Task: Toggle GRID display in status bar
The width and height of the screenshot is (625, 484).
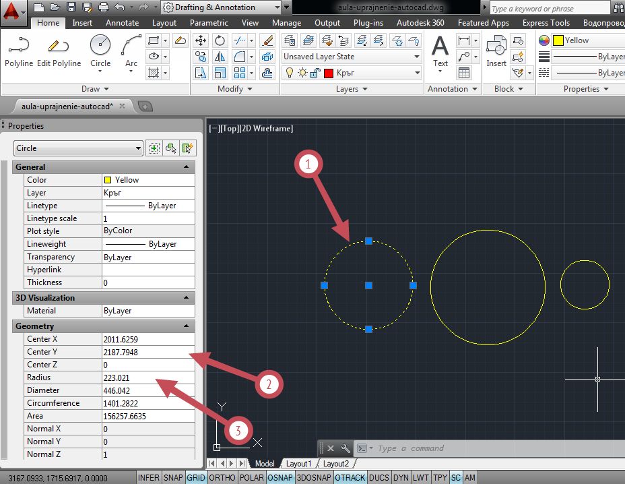Action: coord(196,478)
